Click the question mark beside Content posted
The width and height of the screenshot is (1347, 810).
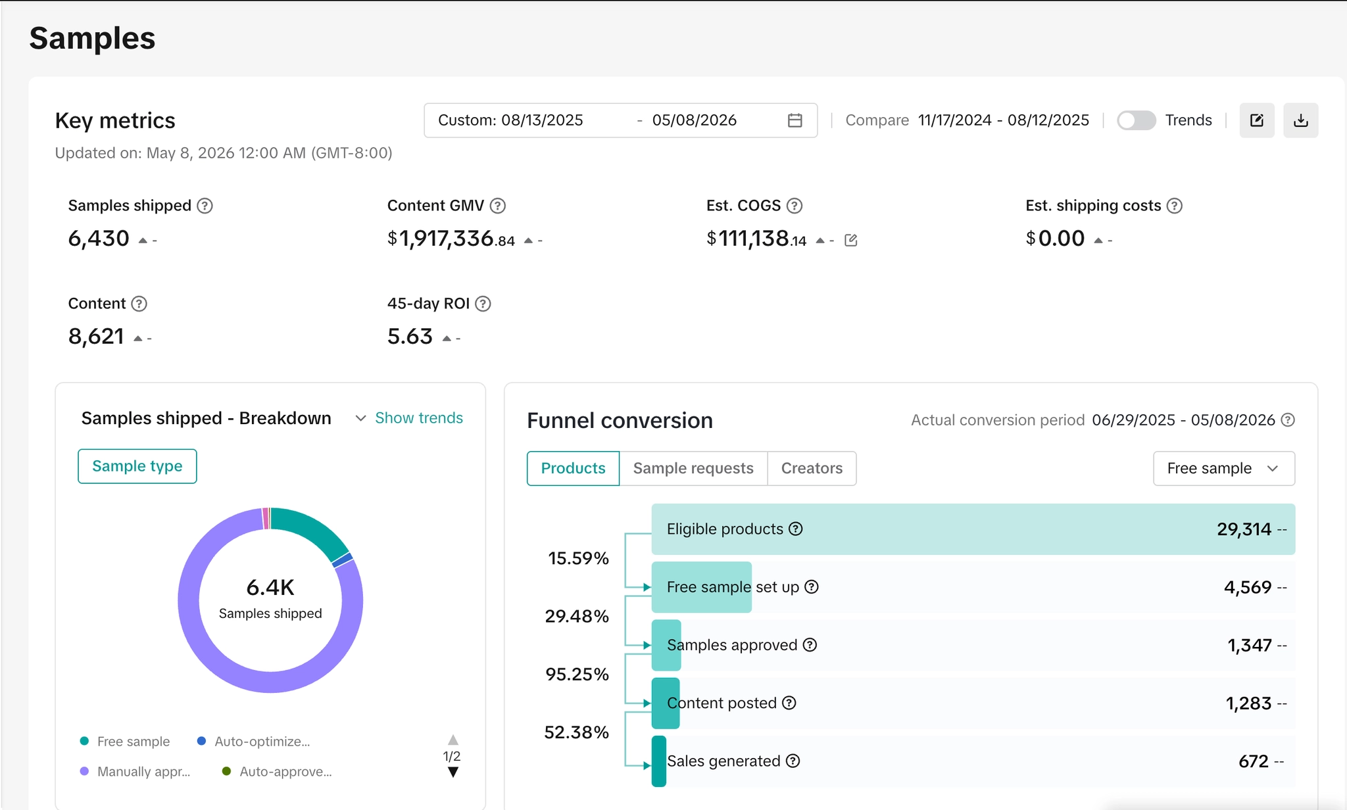tap(789, 703)
